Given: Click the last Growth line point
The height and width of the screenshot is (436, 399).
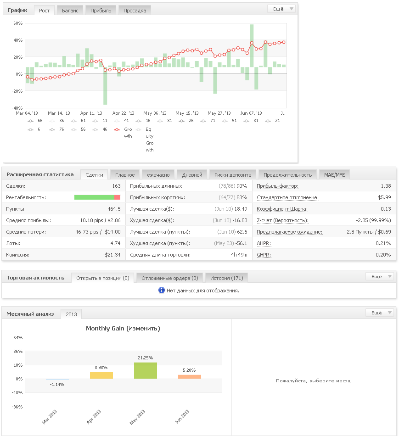Looking at the screenshot, I should click(x=284, y=42).
